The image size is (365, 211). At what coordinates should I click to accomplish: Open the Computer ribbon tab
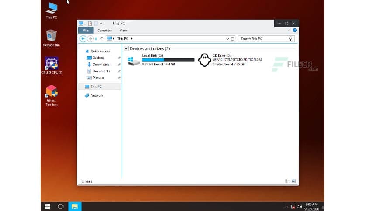tap(104, 31)
